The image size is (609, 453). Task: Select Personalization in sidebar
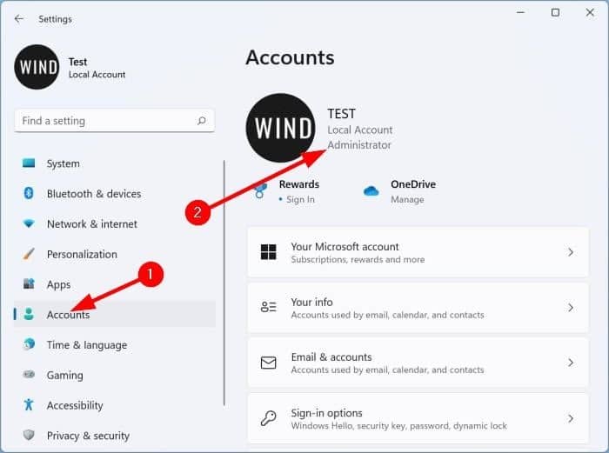pyautogui.click(x=115, y=254)
